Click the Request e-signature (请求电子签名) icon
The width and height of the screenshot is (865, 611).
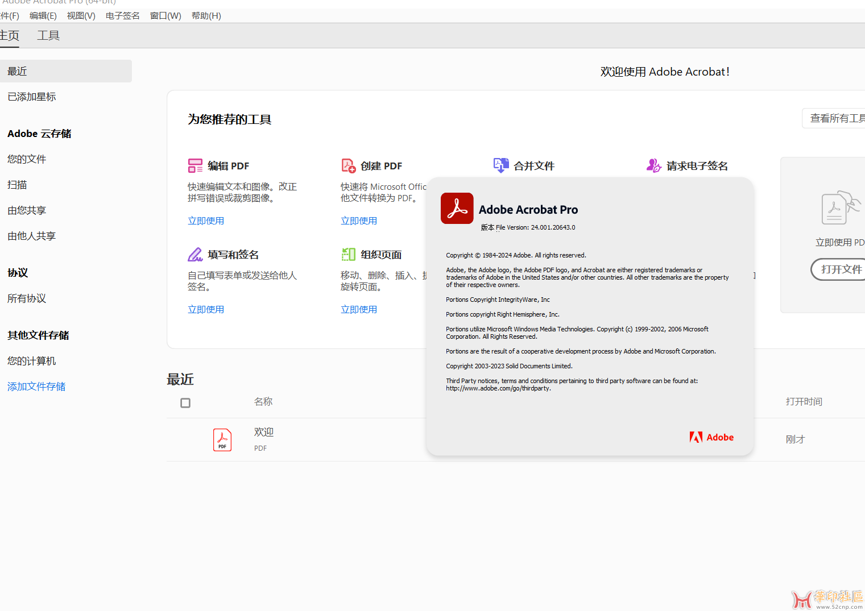pos(654,165)
